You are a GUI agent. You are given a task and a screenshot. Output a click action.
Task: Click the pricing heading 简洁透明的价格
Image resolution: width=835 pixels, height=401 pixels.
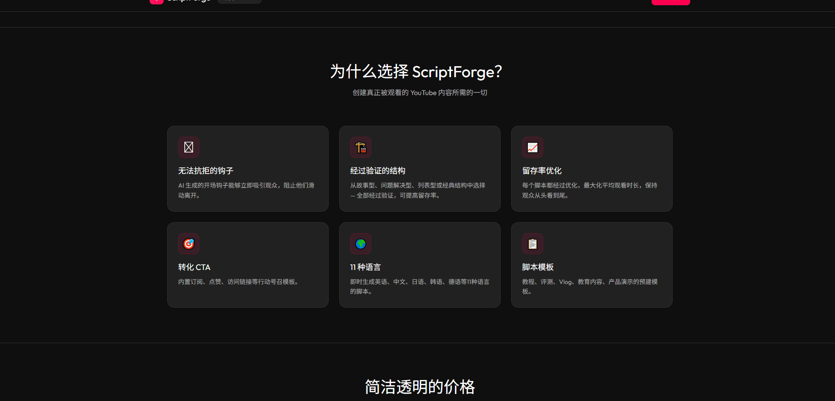420,387
